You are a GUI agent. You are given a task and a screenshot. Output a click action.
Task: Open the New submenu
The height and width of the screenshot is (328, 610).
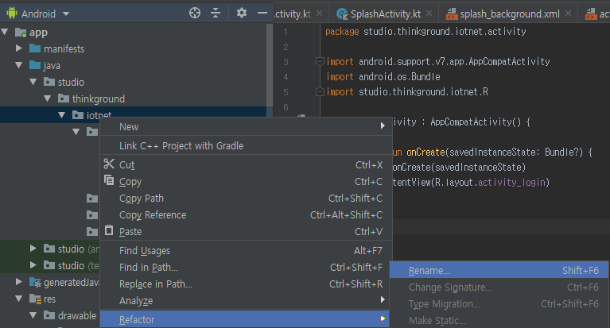(246, 127)
